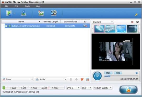Open the Help menu
142x97 pixels.
tap(38, 6)
